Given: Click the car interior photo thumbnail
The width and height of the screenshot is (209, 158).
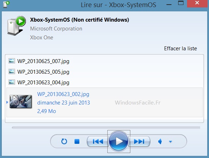Looking at the screenshot, I should [x=21, y=101].
